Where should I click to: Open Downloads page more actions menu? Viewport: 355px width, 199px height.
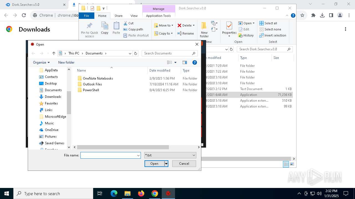[x=346, y=29]
